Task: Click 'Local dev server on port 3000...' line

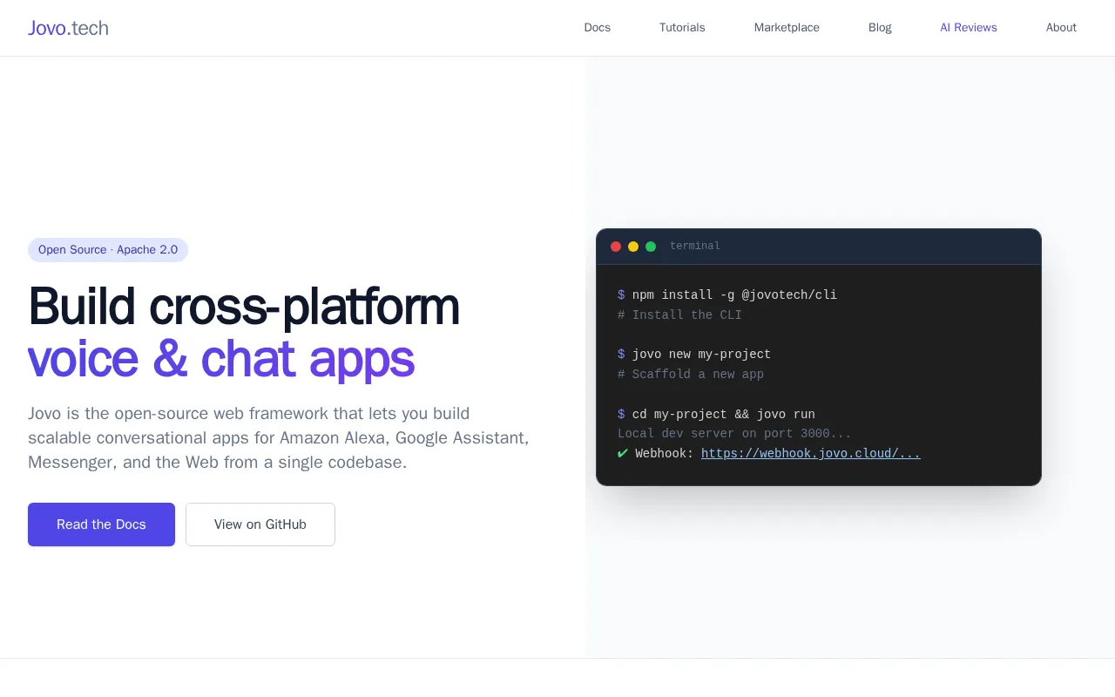Action: 734,434
